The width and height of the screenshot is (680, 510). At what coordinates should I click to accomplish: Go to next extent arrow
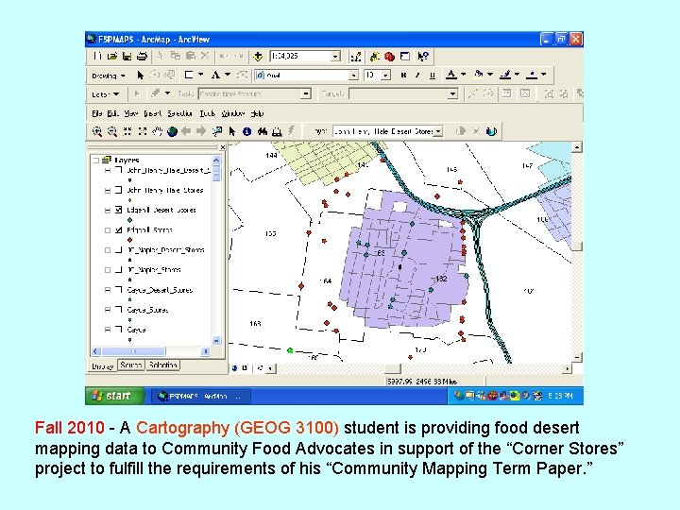(x=201, y=131)
